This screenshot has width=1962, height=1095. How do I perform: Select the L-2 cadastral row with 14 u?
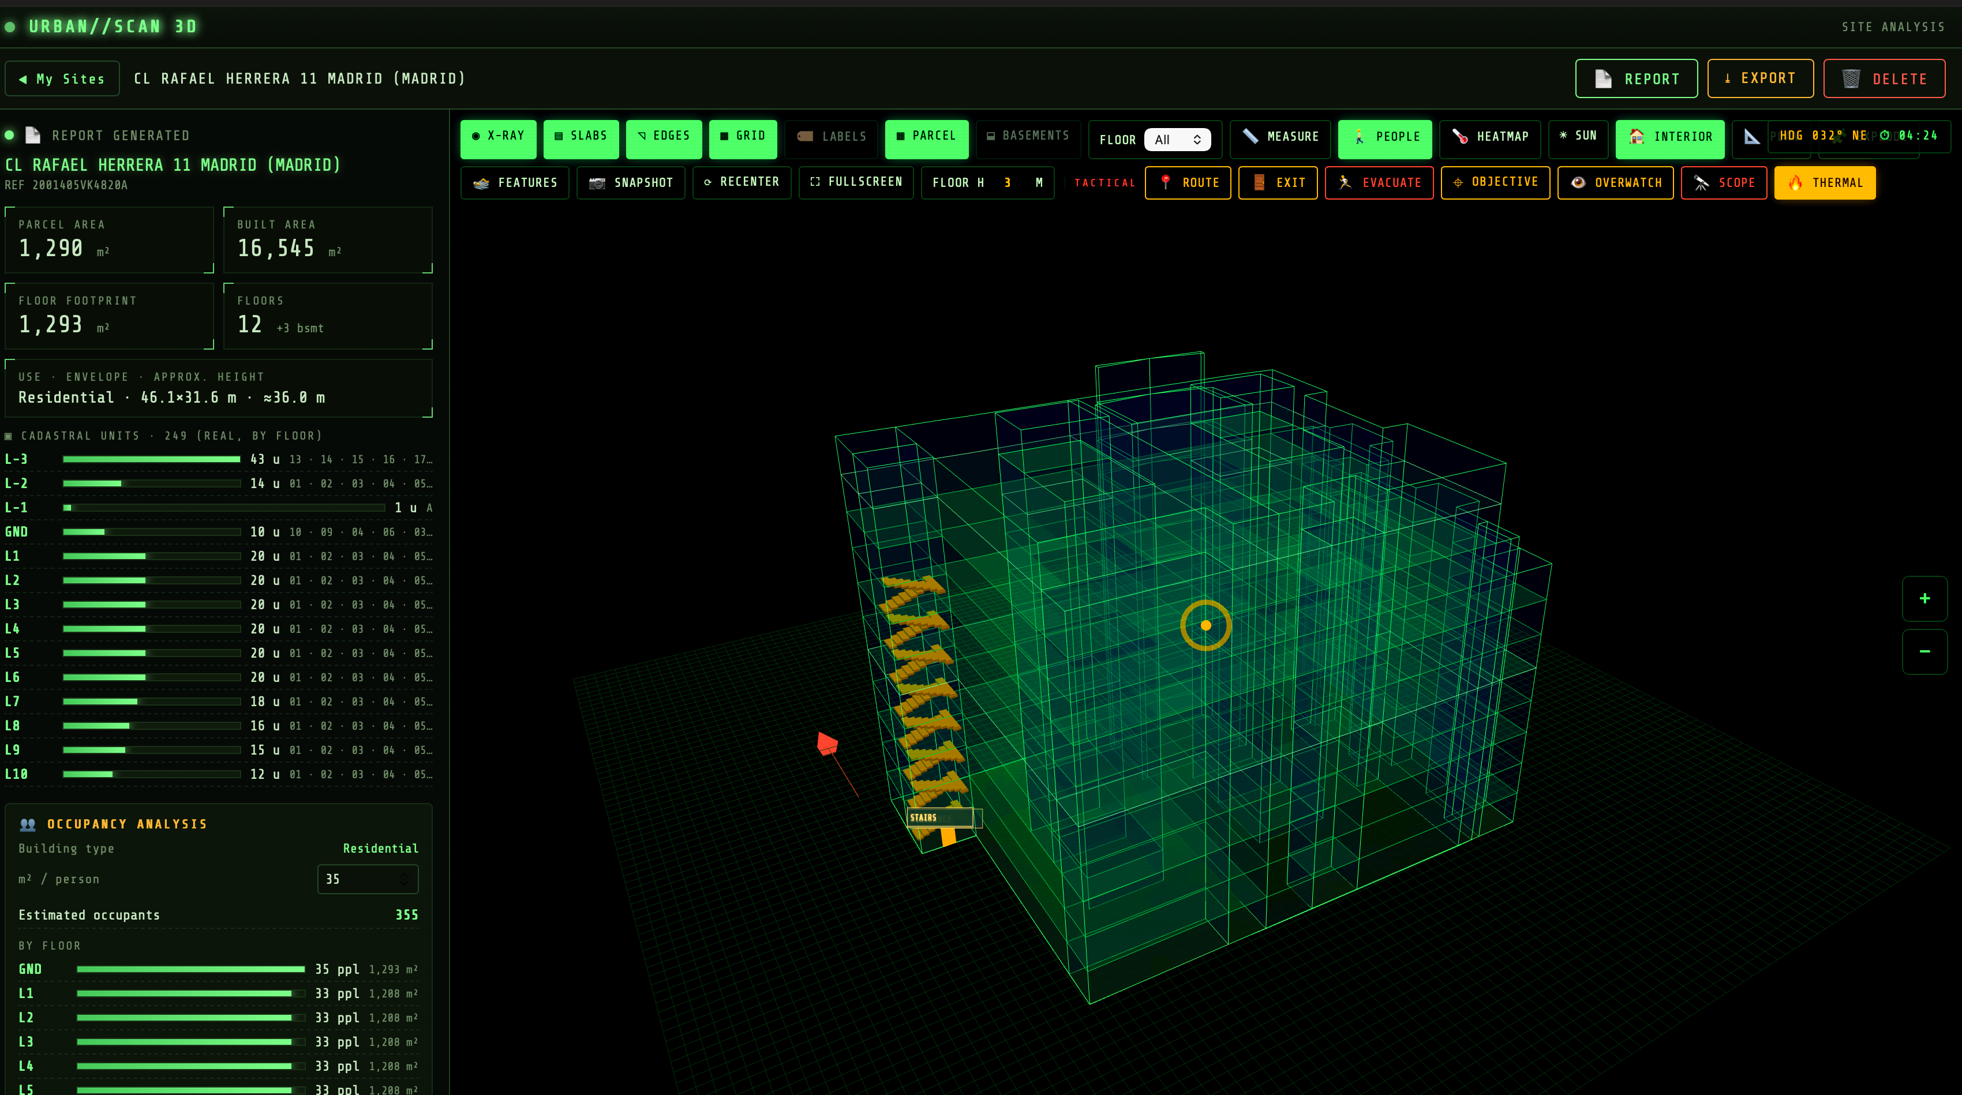click(x=219, y=483)
